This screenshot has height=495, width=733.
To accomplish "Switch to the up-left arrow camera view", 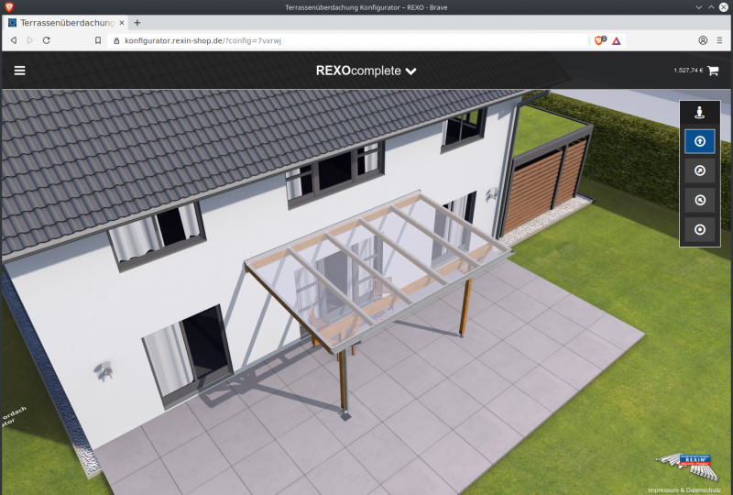I will click(x=700, y=200).
